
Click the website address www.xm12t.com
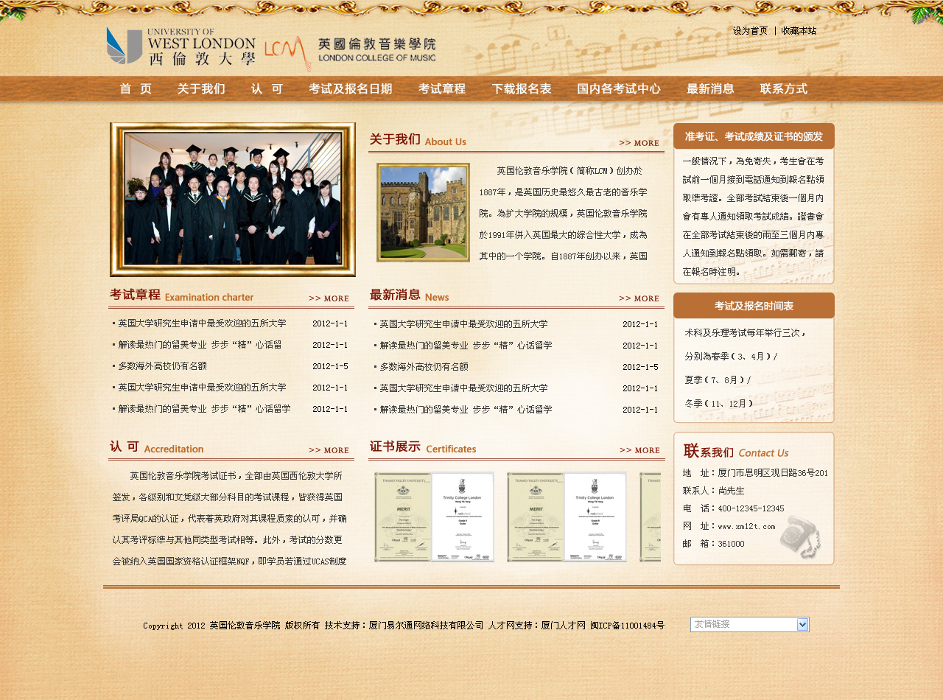746,526
